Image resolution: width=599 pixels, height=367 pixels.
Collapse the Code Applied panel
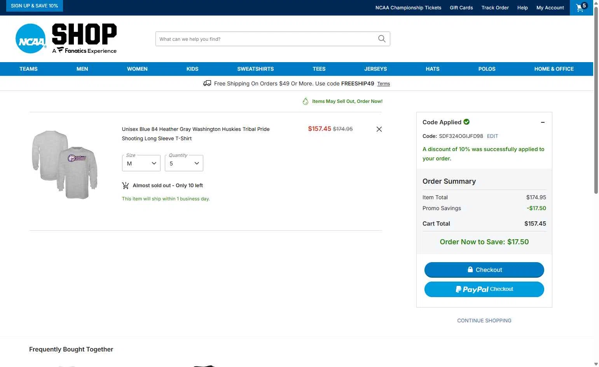point(543,122)
